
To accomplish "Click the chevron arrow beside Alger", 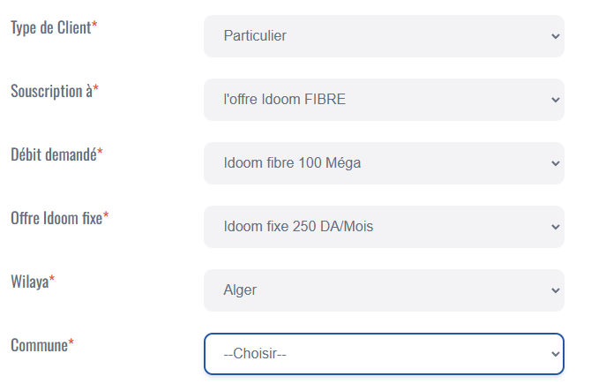I will (x=555, y=290).
